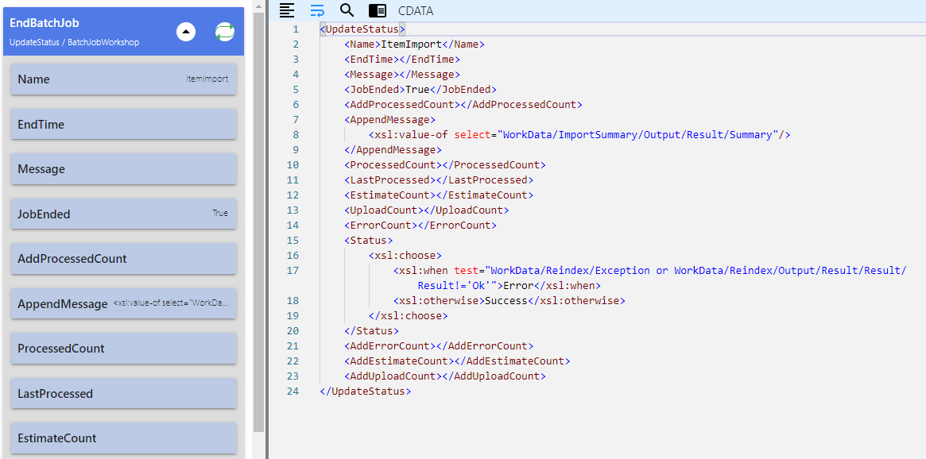
Task: Click the xsl:value-of select path string
Action: (637, 134)
